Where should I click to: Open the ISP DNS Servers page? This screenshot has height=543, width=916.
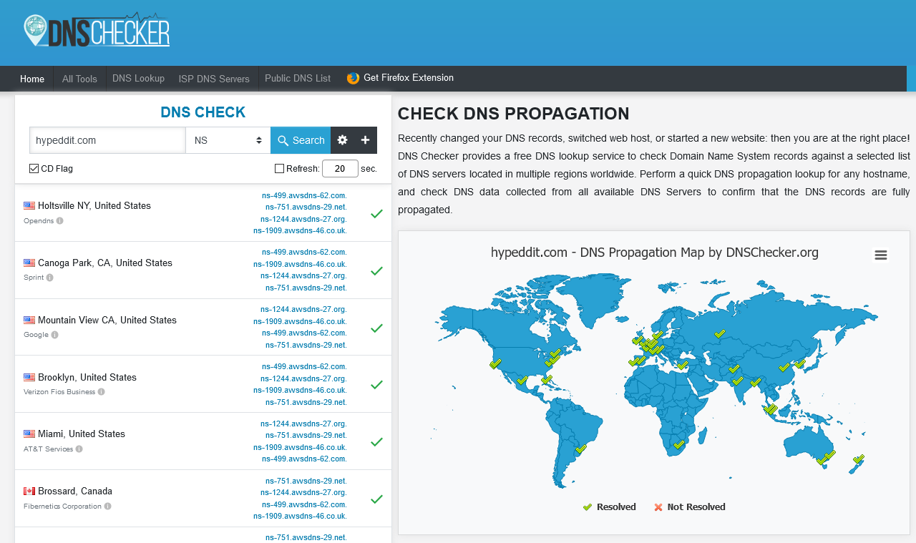click(214, 79)
